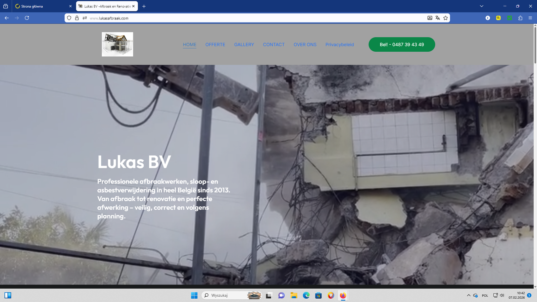The image size is (537, 302).
Task: Open the Firefox extensions puzzle icon
Action: pos(520,18)
